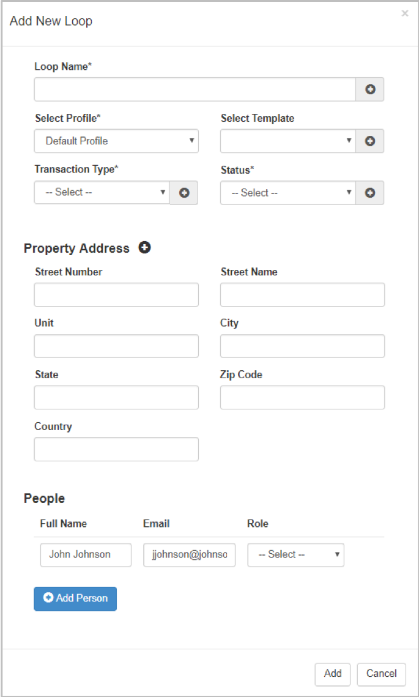Click the plus symbol inside Add Person button

(48, 598)
